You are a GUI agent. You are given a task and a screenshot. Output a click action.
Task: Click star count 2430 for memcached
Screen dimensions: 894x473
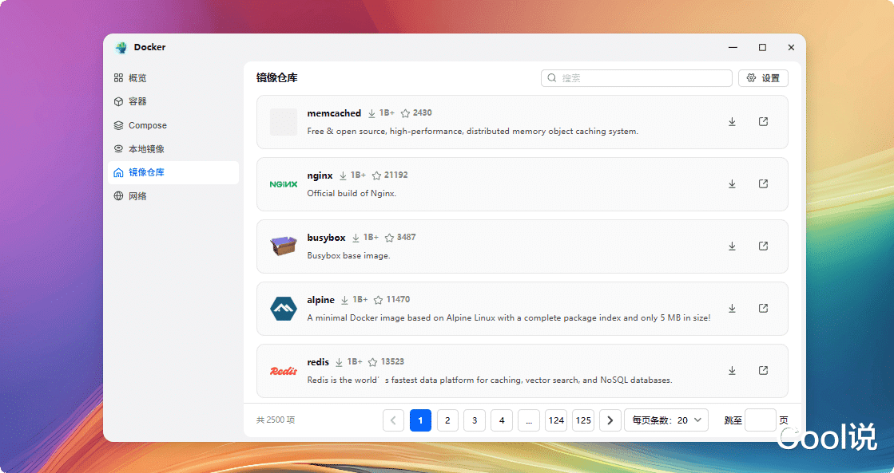[422, 112]
